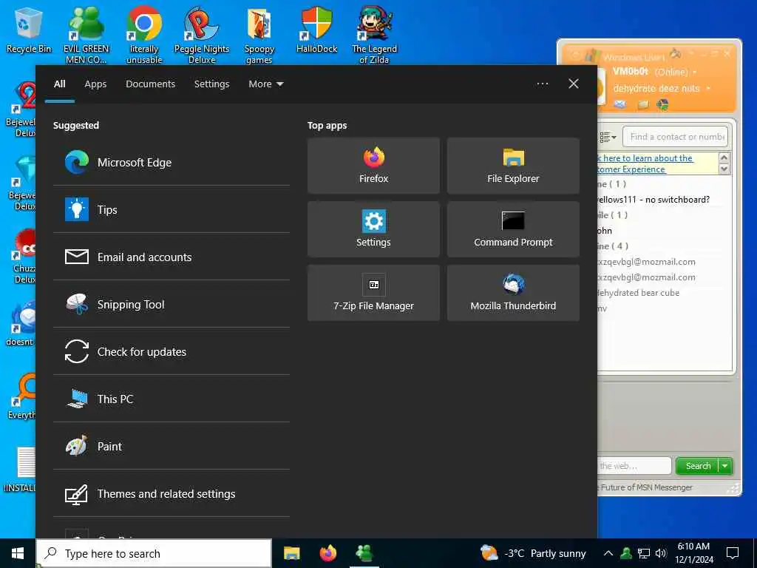Screen dimensions: 757x568
Task: Launch Firefox from Top apps
Action: coord(373,166)
